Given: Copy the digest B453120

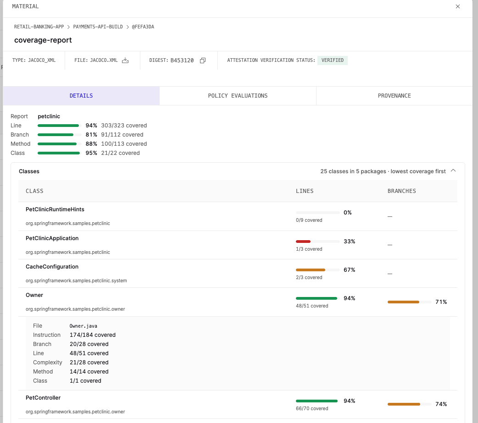Looking at the screenshot, I should click(x=203, y=60).
